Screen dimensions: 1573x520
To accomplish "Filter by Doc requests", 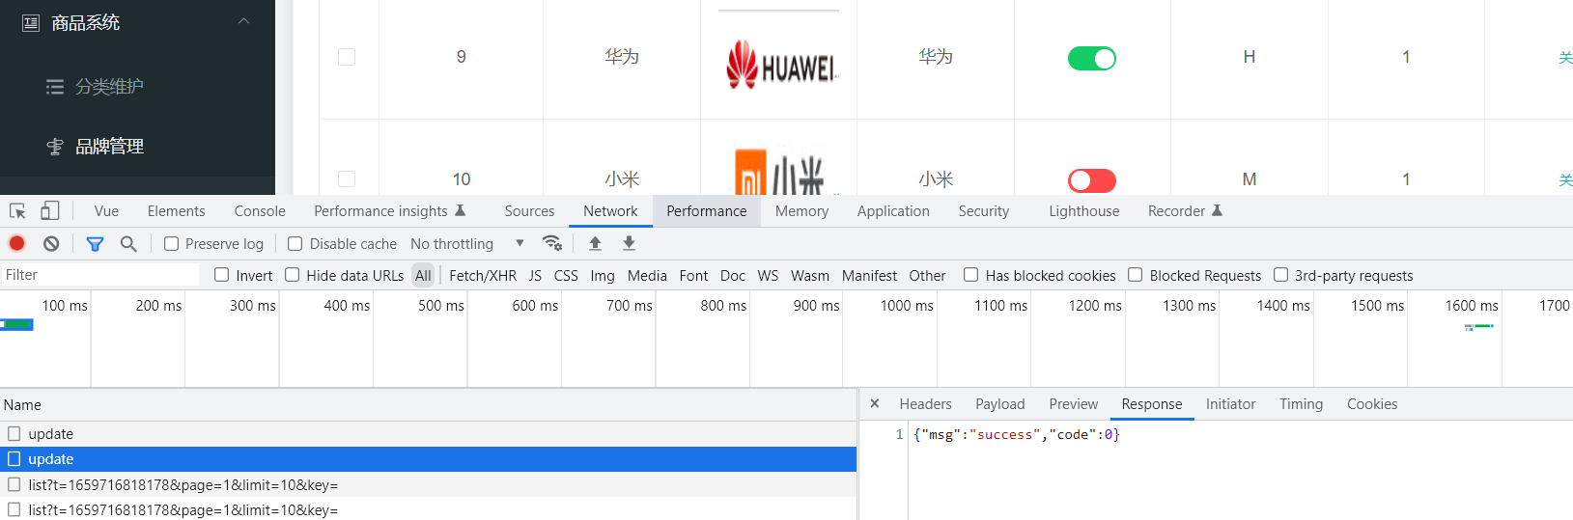I will coord(733,275).
